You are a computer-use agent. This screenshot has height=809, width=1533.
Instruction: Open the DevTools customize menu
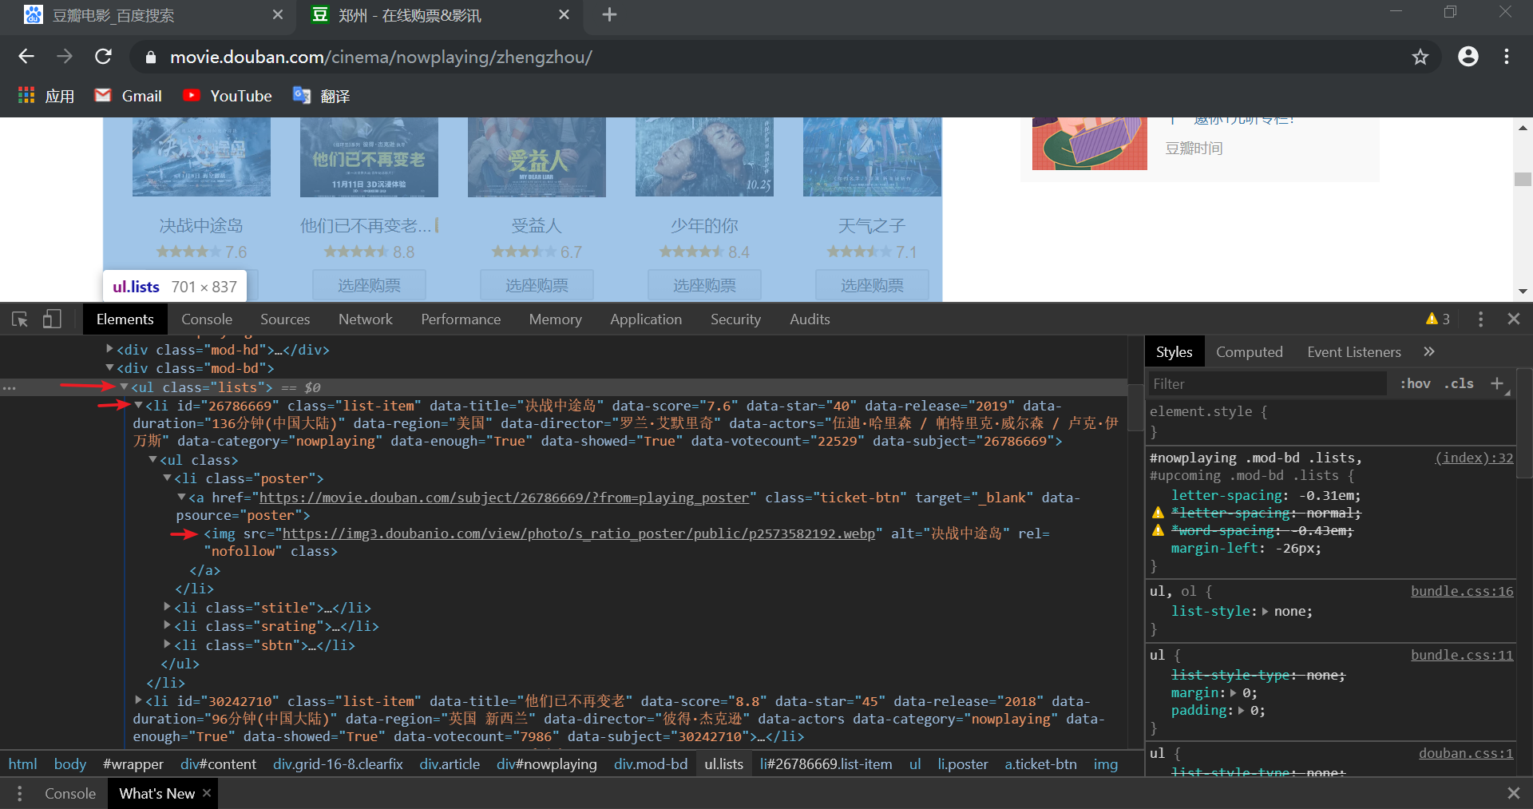tap(1480, 319)
